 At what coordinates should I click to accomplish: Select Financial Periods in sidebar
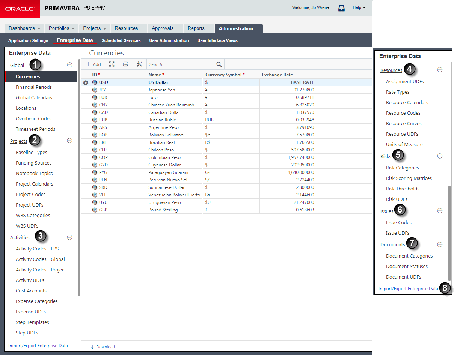point(34,87)
